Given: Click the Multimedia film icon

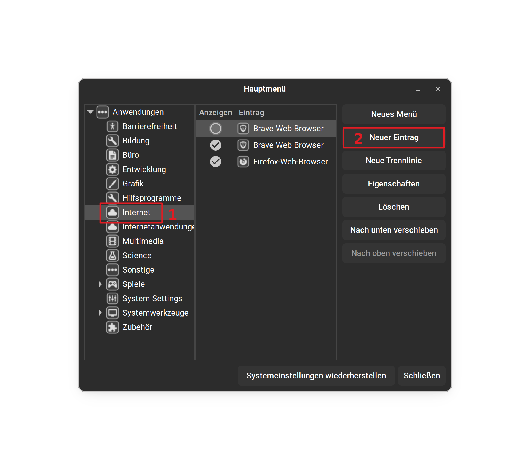Looking at the screenshot, I should 112,241.
